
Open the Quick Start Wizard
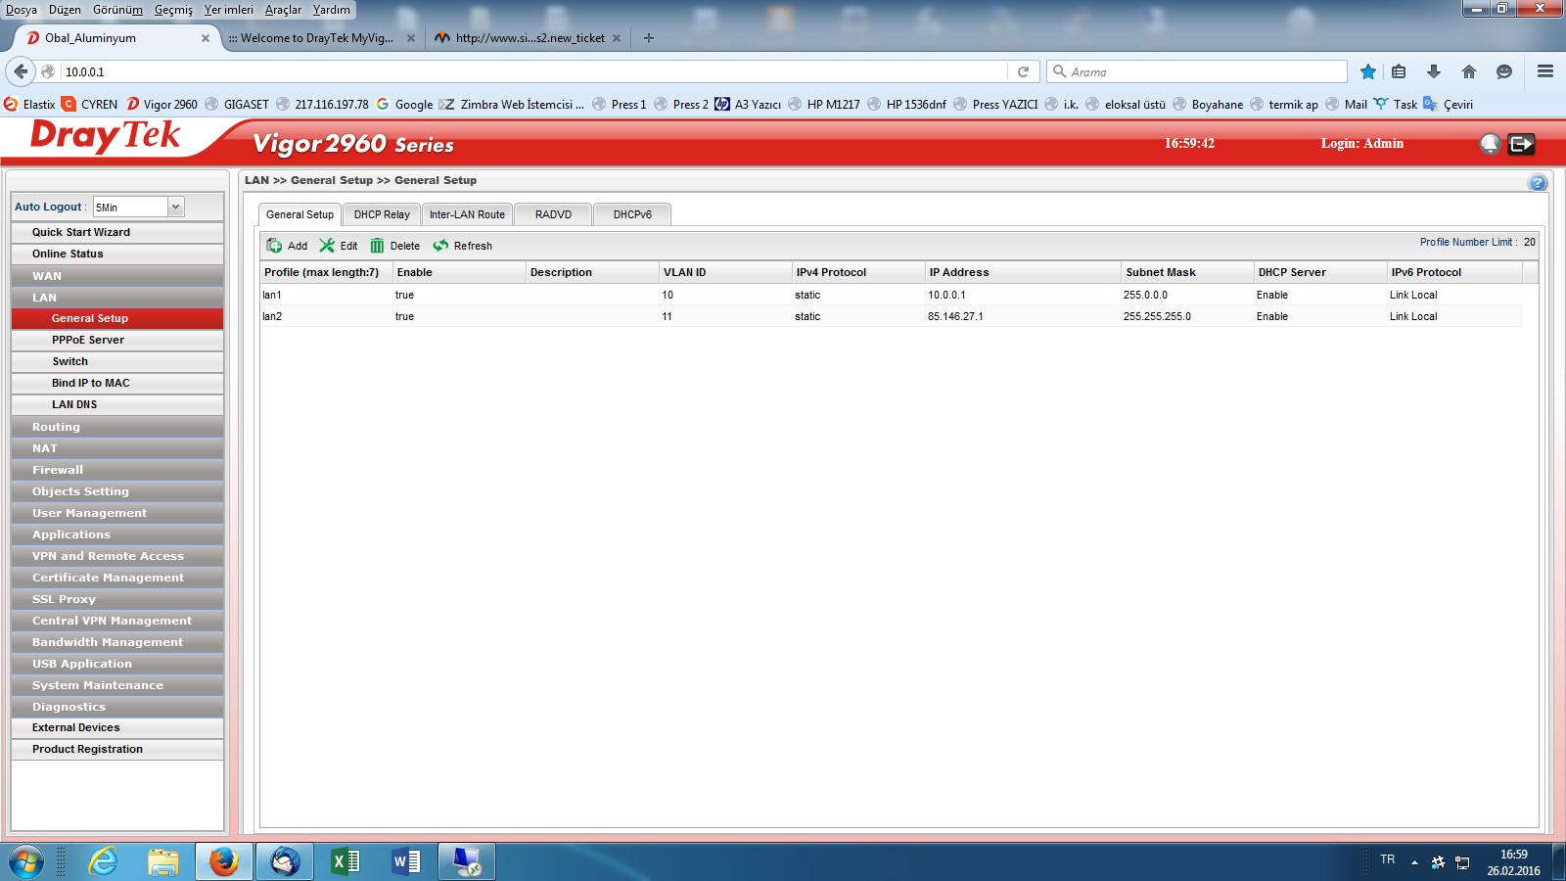81,232
